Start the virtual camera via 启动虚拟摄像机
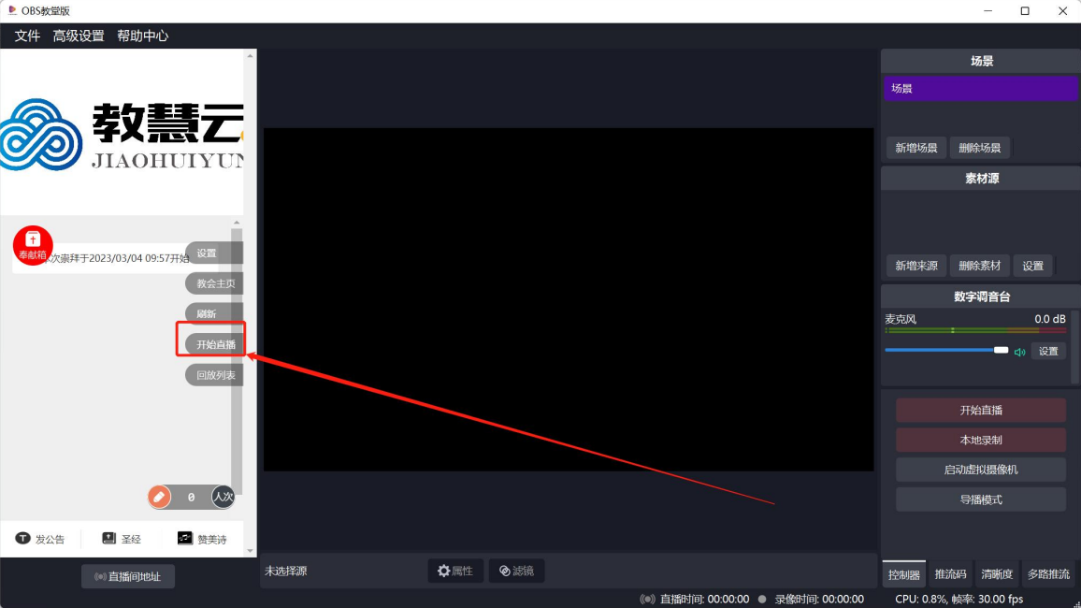Image resolution: width=1081 pixels, height=608 pixels. tap(980, 469)
